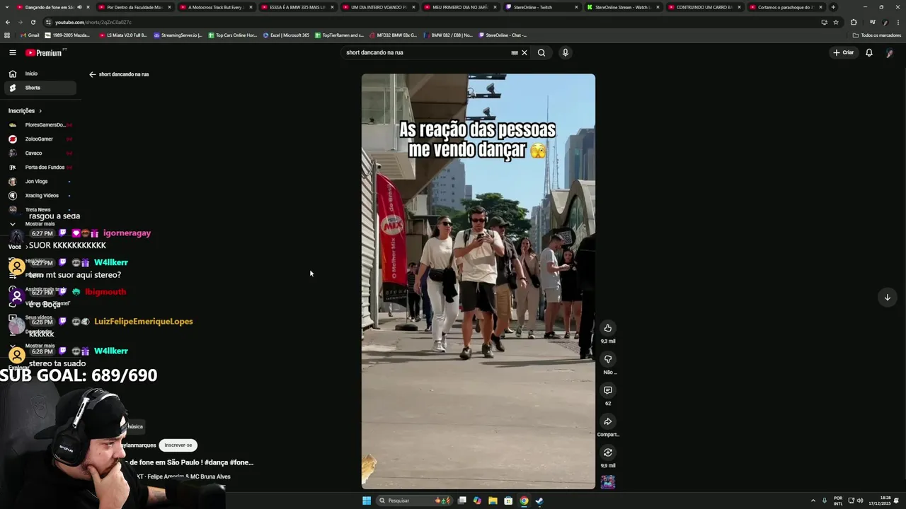Open the remix button

coord(607,452)
